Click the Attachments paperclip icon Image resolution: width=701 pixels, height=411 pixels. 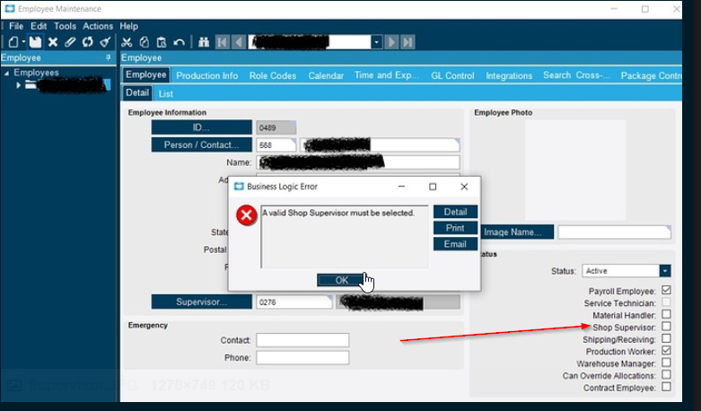(x=70, y=42)
